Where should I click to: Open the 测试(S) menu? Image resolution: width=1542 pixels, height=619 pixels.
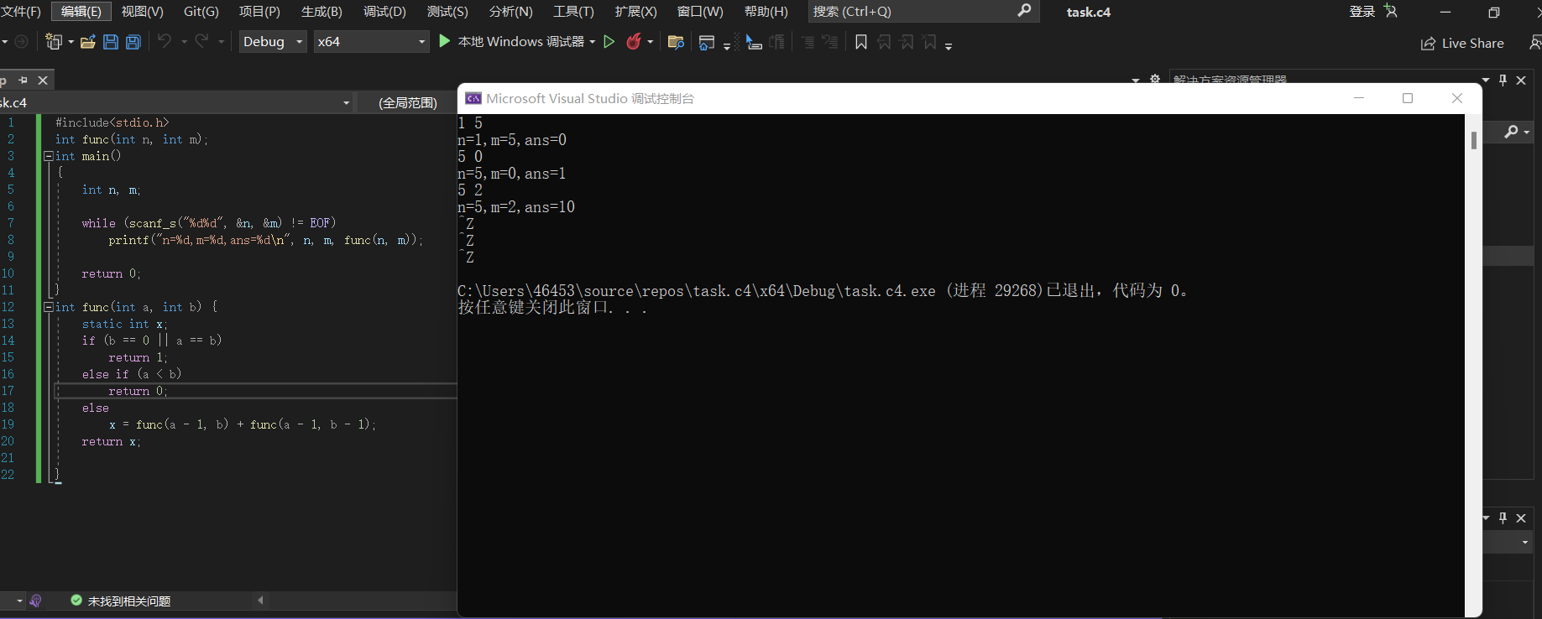tap(447, 11)
